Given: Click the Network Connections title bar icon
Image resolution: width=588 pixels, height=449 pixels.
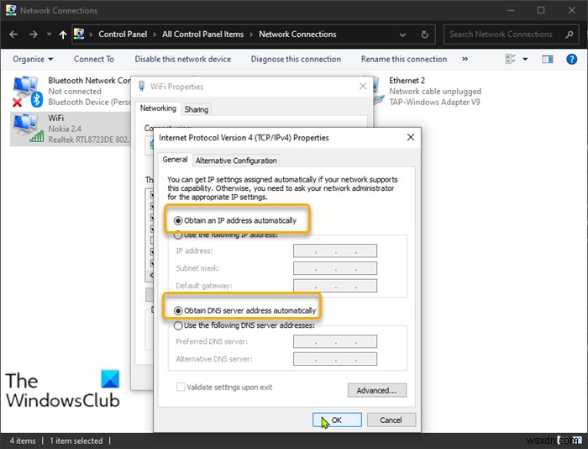Looking at the screenshot, I should pos(11,10).
